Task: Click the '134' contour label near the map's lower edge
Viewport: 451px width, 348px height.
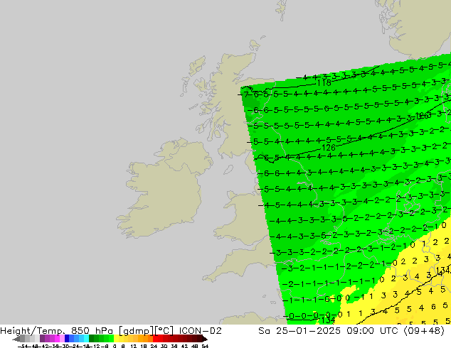Action: pos(327,320)
